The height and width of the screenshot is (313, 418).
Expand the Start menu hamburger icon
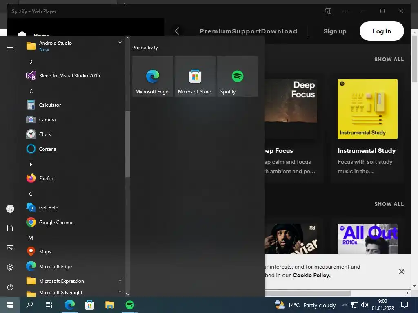[10, 47]
